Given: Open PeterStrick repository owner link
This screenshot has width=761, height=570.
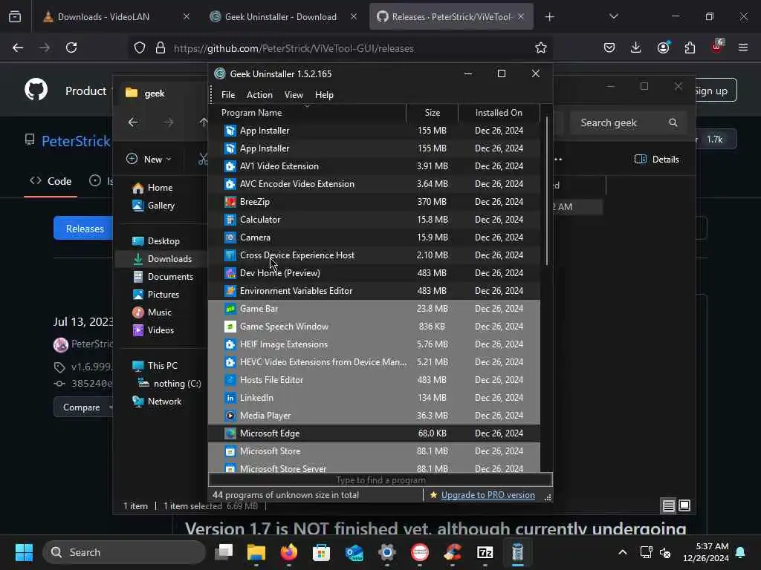Looking at the screenshot, I should (x=76, y=141).
